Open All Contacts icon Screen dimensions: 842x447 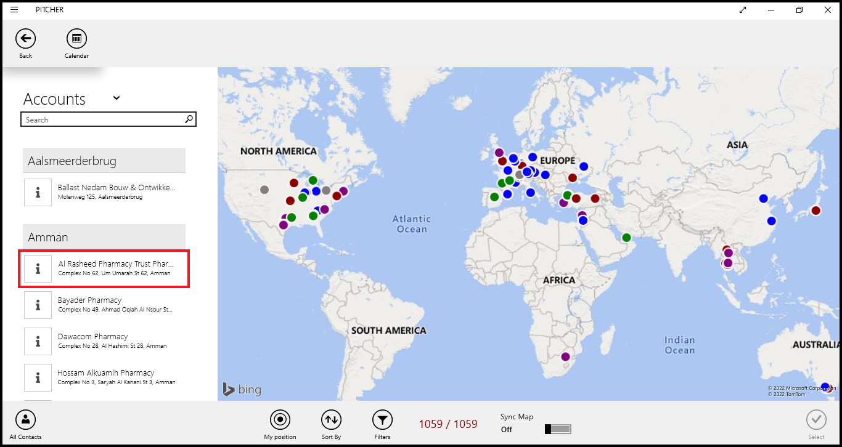click(x=25, y=420)
